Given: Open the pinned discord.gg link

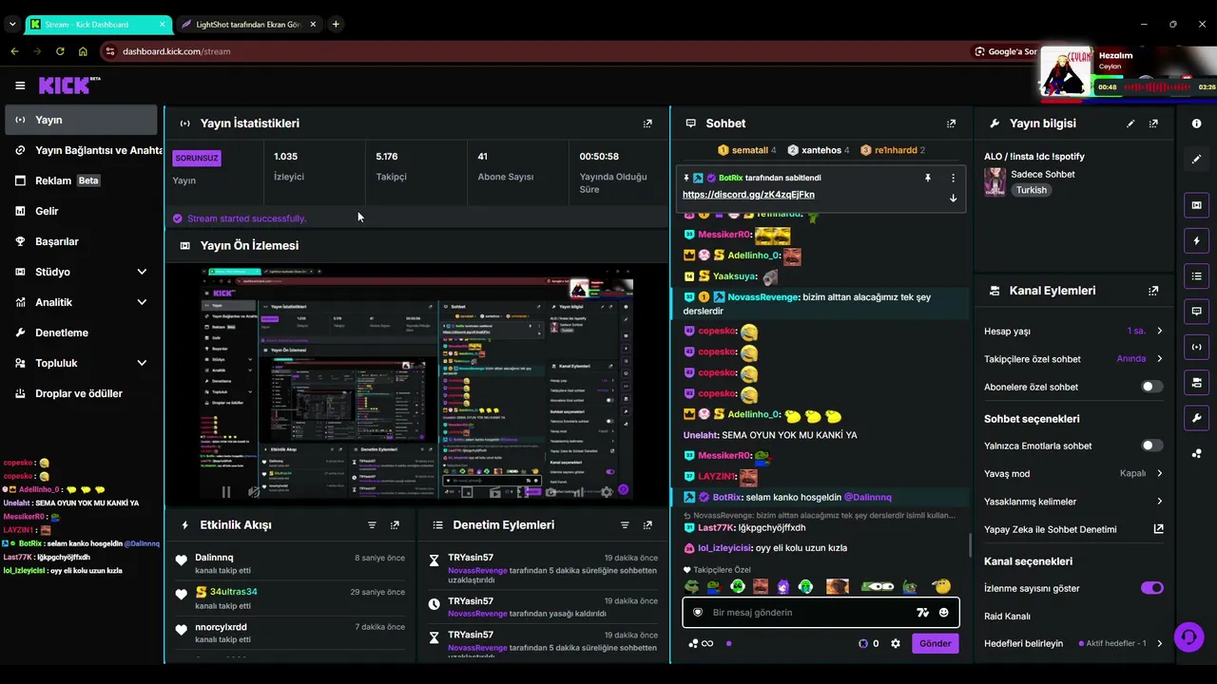Looking at the screenshot, I should point(748,195).
